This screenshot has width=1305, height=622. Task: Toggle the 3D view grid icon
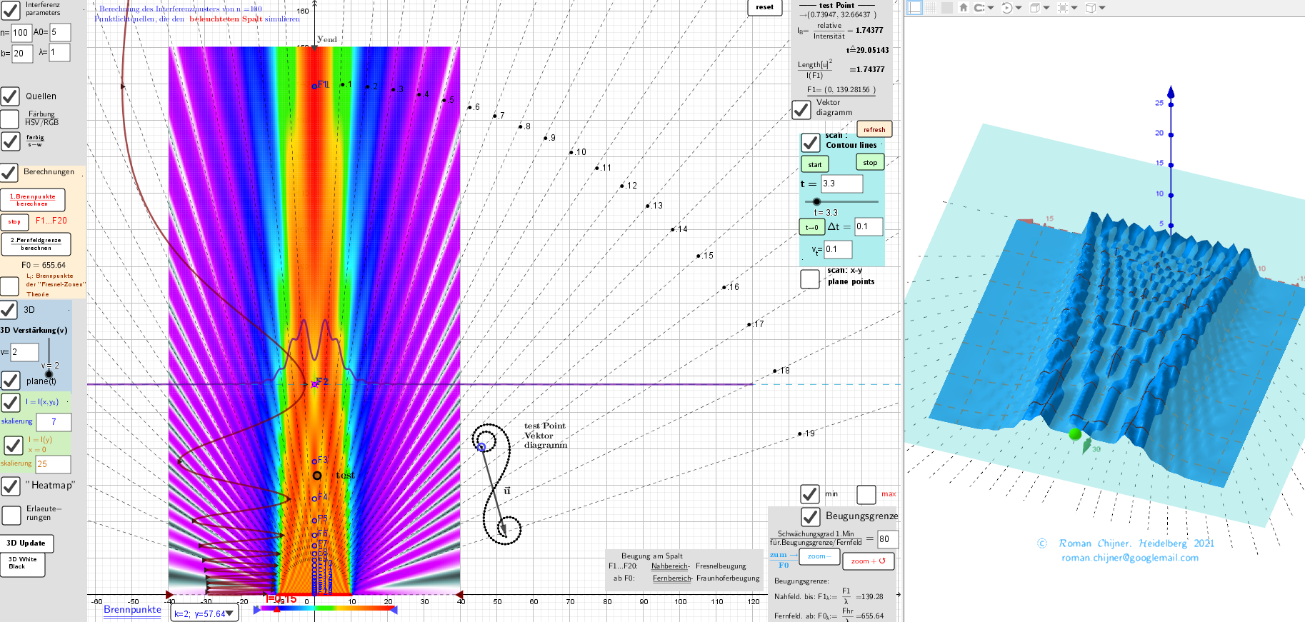[x=931, y=7]
